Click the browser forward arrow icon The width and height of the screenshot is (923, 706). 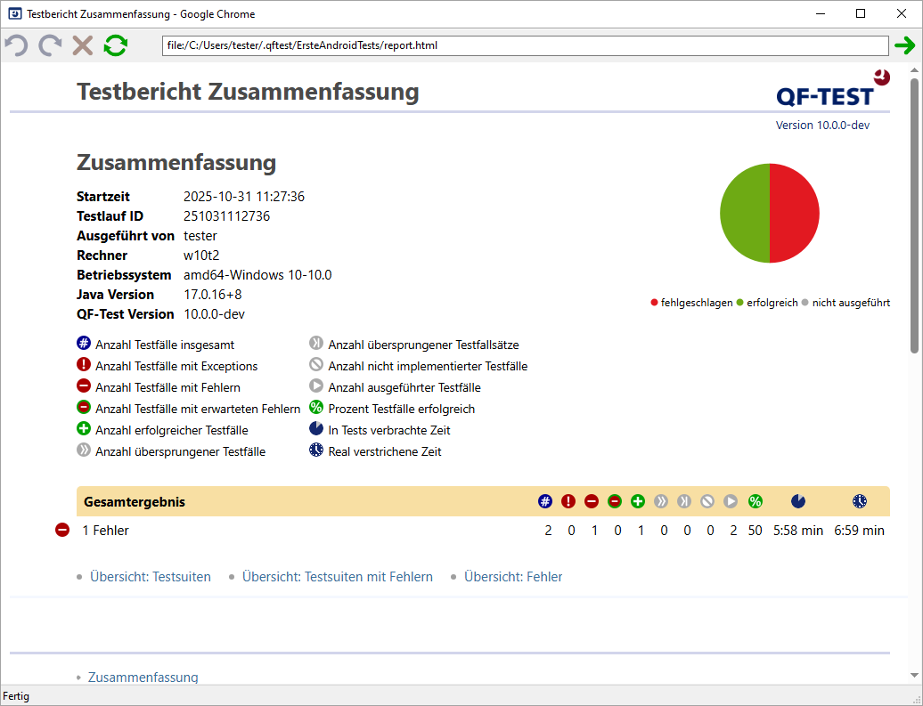[x=50, y=45]
